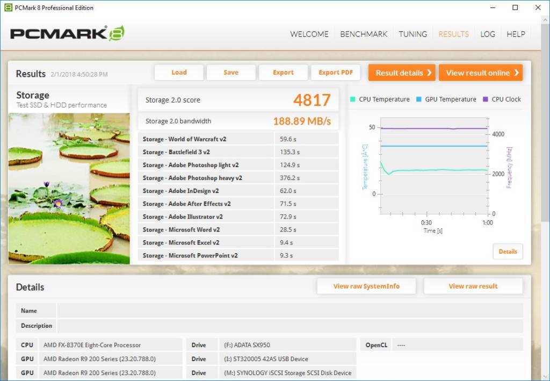This screenshot has width=550, height=381.
Task: Open the WELCOME tab
Action: pos(309,34)
